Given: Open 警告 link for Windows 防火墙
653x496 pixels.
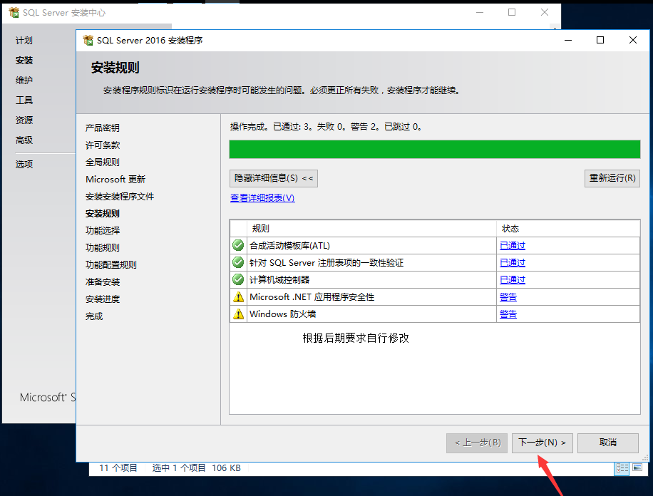Looking at the screenshot, I should 508,314.
